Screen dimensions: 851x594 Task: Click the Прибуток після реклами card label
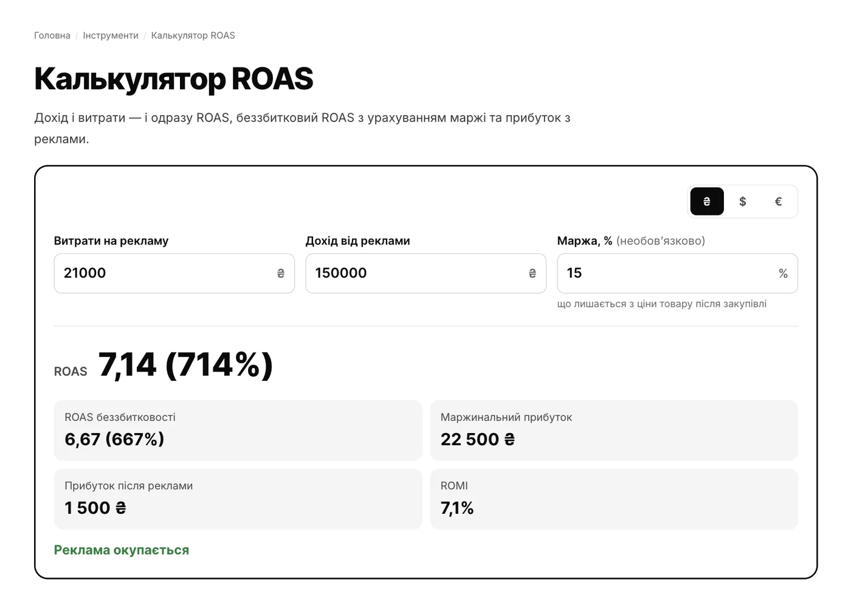click(x=129, y=486)
